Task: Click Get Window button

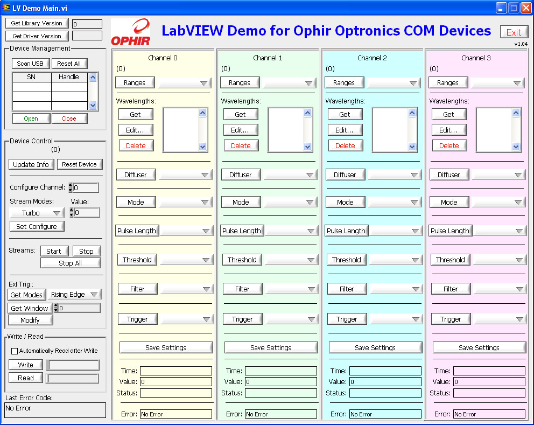Action: 30,308
